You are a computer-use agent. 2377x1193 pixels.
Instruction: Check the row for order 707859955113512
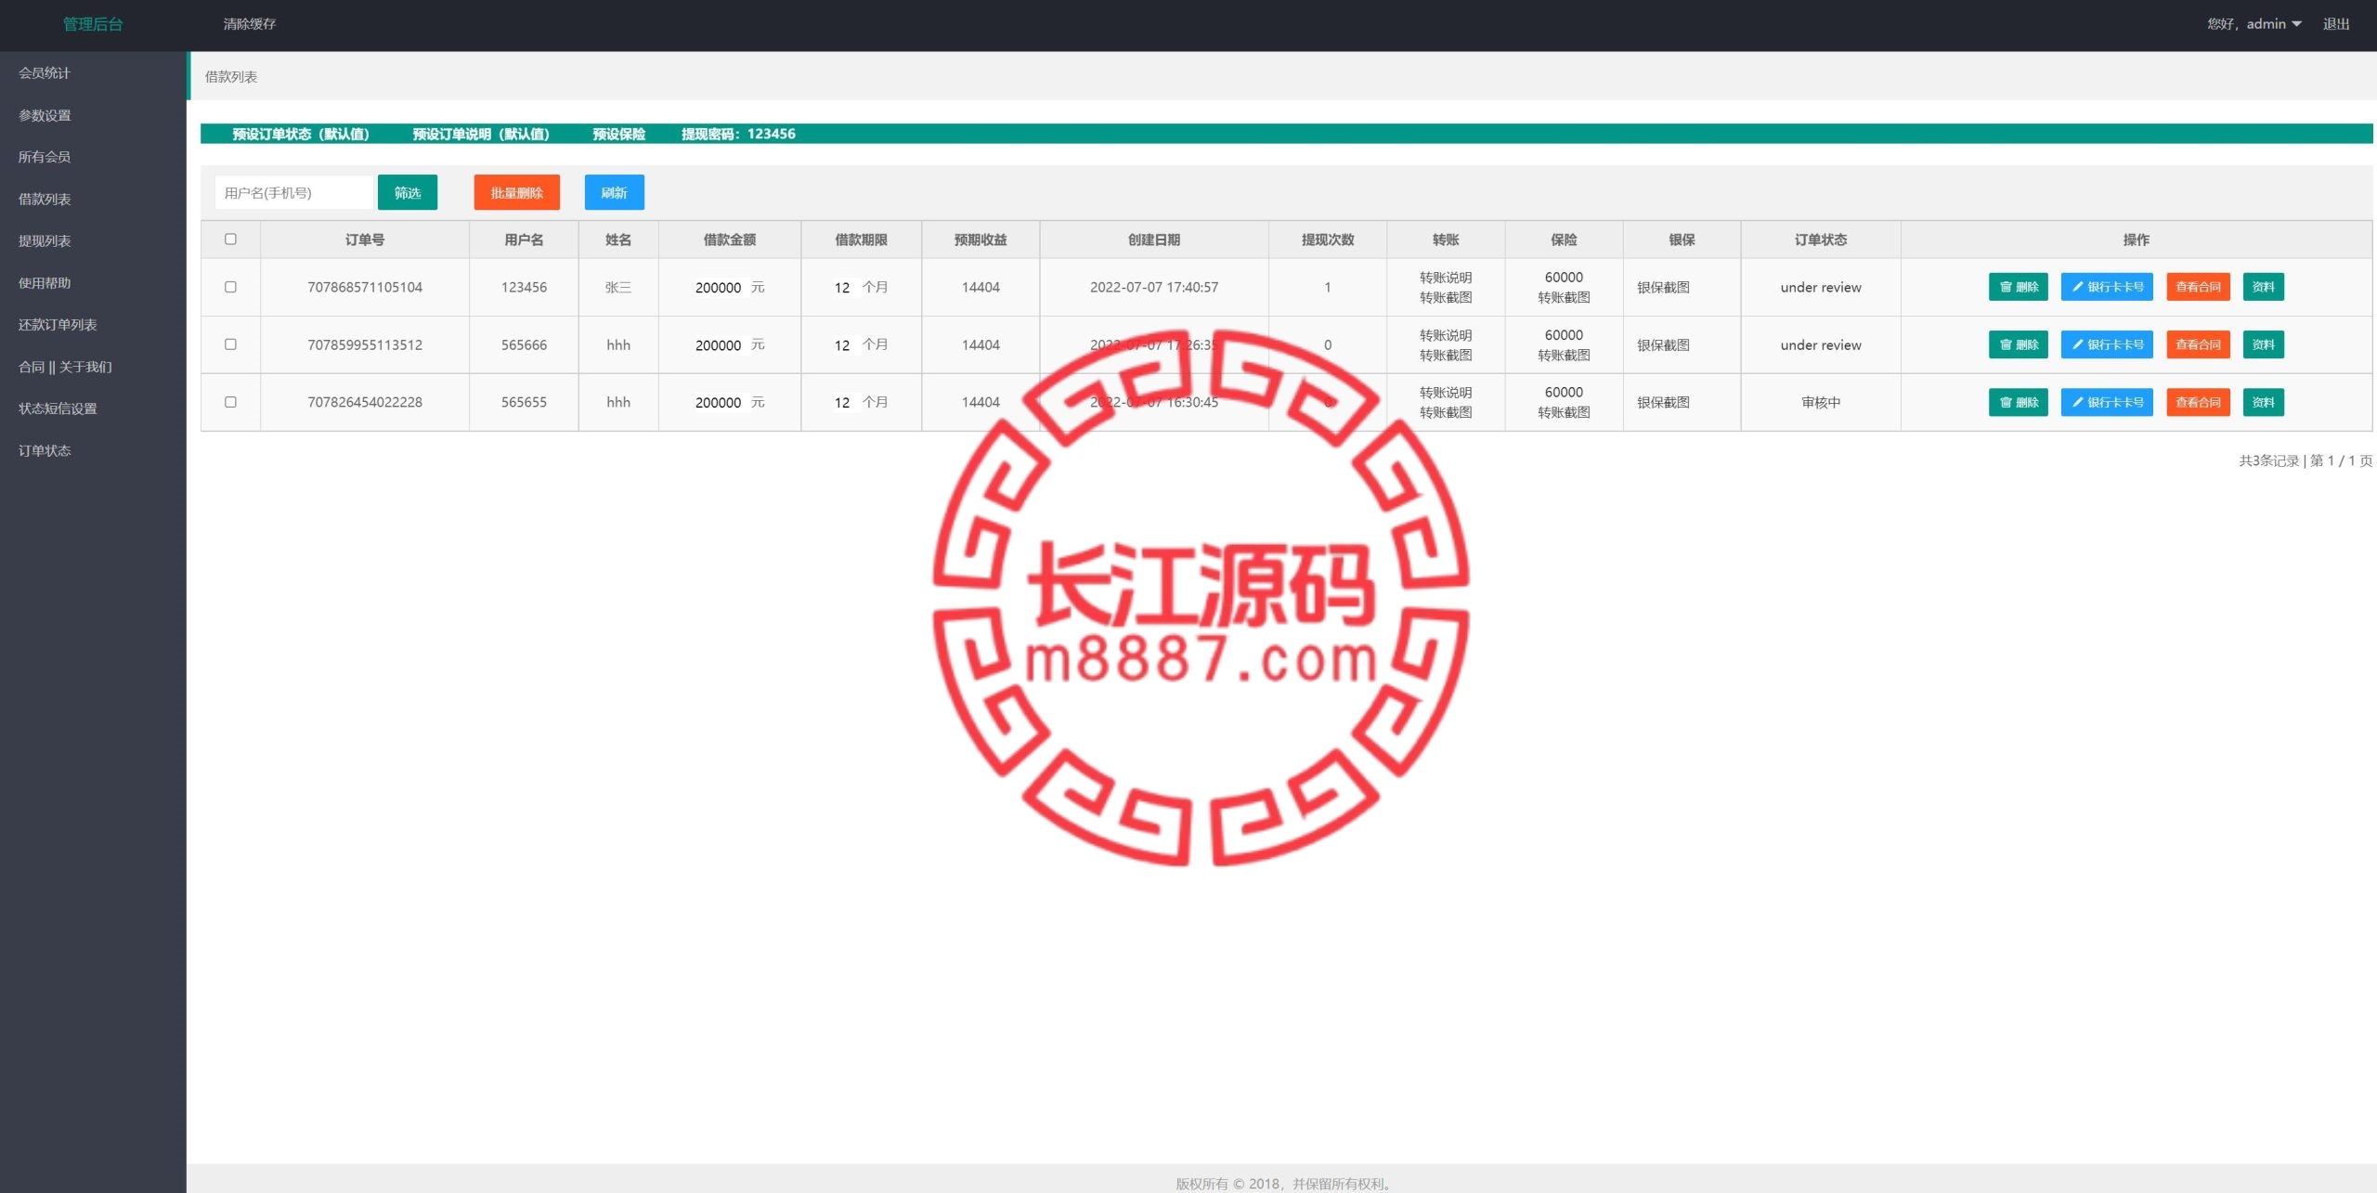[230, 344]
